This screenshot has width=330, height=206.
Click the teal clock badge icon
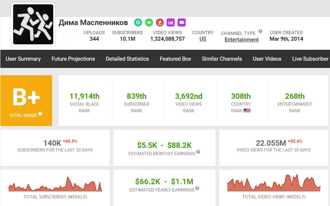[x=138, y=23]
